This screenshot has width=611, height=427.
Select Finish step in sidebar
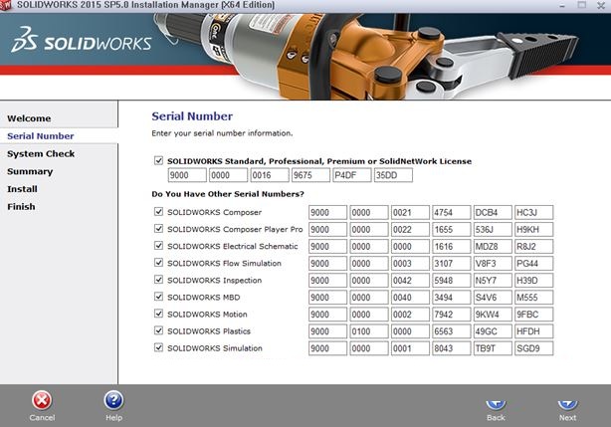(x=21, y=206)
